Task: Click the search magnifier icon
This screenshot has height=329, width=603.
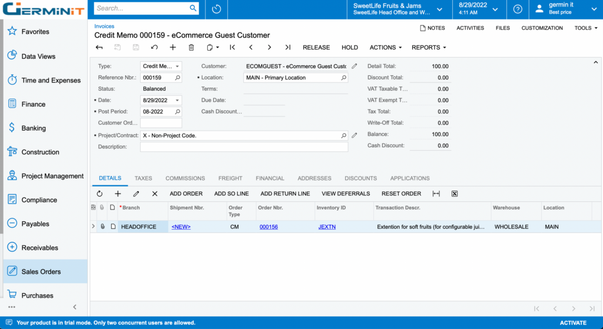Action: 193,8
